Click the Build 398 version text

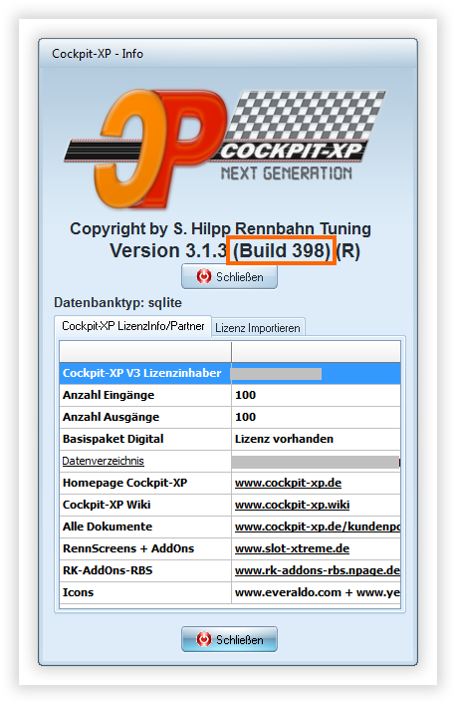coord(282,250)
